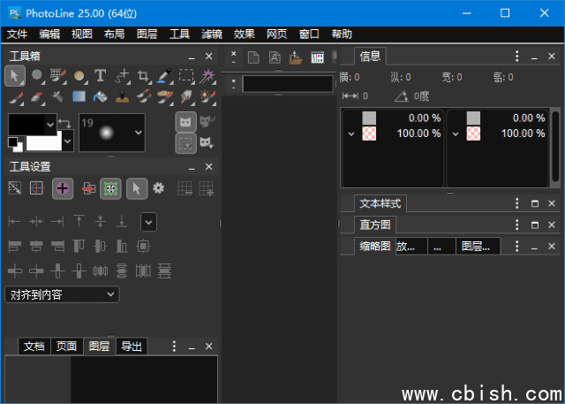The width and height of the screenshot is (565, 404).
Task: Open the tool settings gear icon
Action: tap(159, 188)
